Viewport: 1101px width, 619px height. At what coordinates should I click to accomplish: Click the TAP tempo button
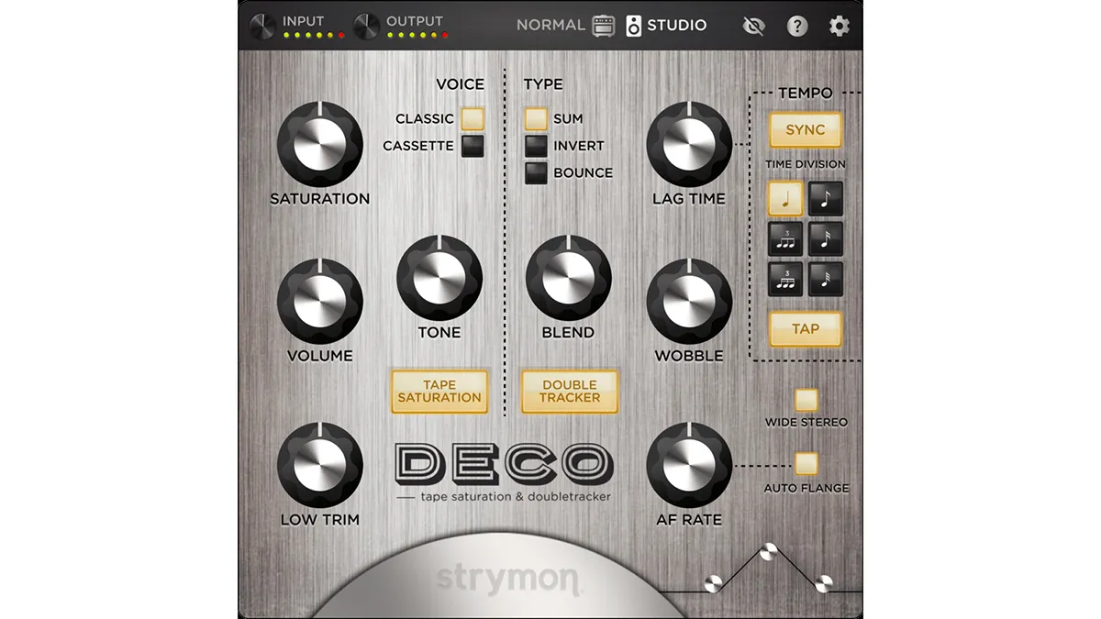pyautogui.click(x=805, y=328)
